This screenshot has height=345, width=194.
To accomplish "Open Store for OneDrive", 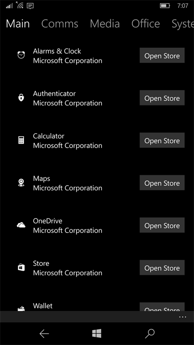I will 162,225.
